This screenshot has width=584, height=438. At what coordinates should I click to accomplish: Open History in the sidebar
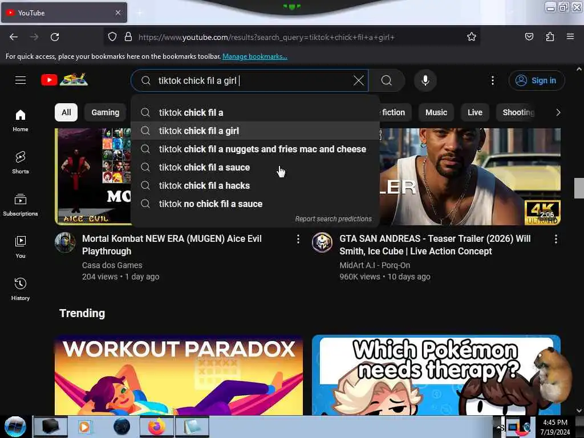tap(21, 289)
